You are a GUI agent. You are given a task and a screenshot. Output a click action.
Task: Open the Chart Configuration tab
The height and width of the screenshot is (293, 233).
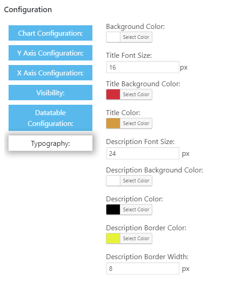(50, 33)
